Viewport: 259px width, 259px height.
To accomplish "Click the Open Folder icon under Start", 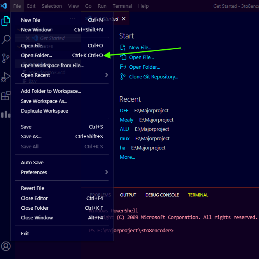I will (123, 67).
